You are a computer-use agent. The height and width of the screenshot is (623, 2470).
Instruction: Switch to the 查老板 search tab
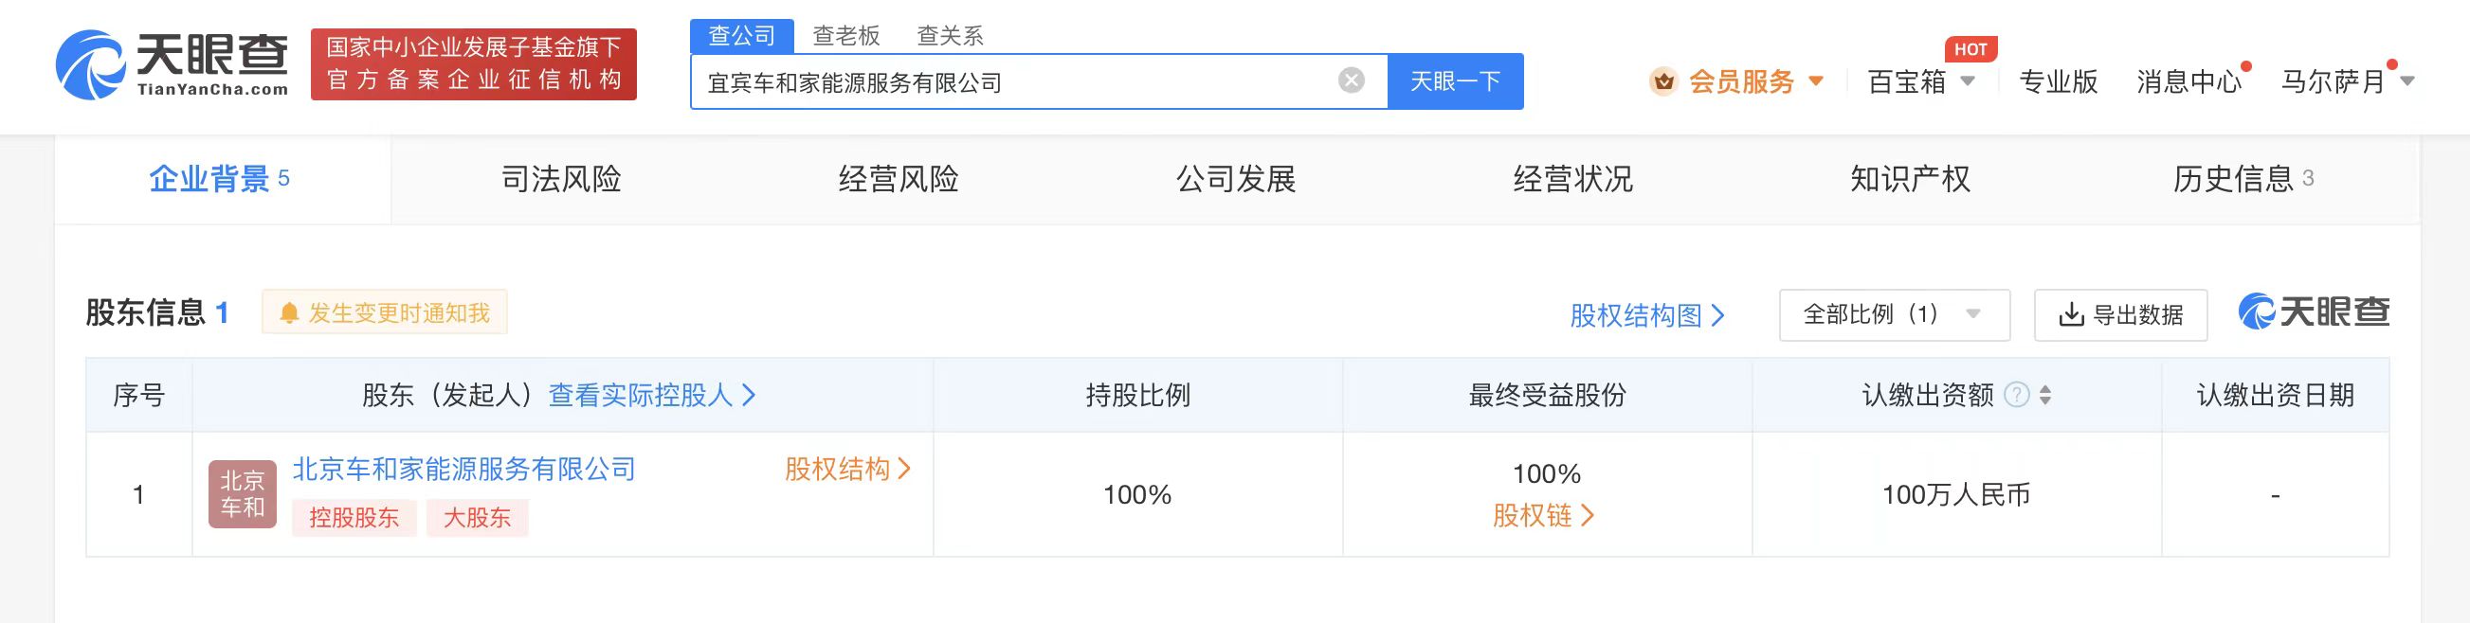[x=845, y=35]
